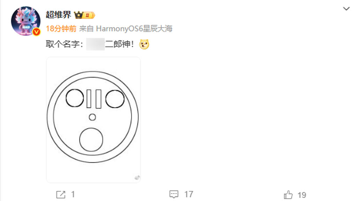Click the doge emoji in post

pyautogui.click(x=144, y=44)
